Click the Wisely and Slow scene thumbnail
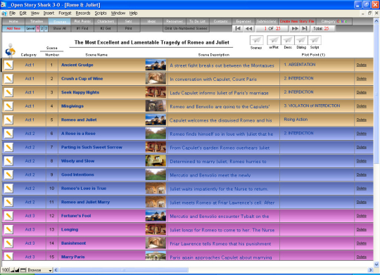 pos(156,161)
